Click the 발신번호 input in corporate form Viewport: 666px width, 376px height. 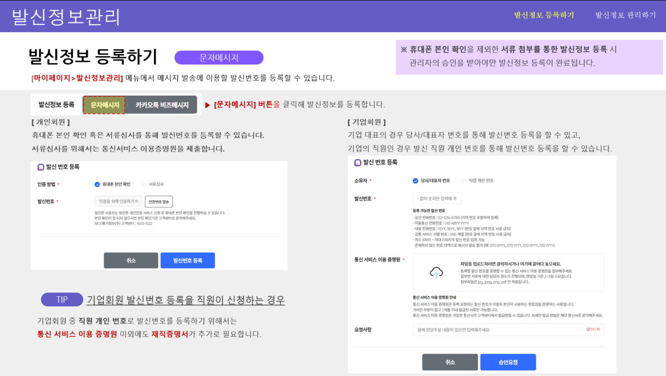437,198
